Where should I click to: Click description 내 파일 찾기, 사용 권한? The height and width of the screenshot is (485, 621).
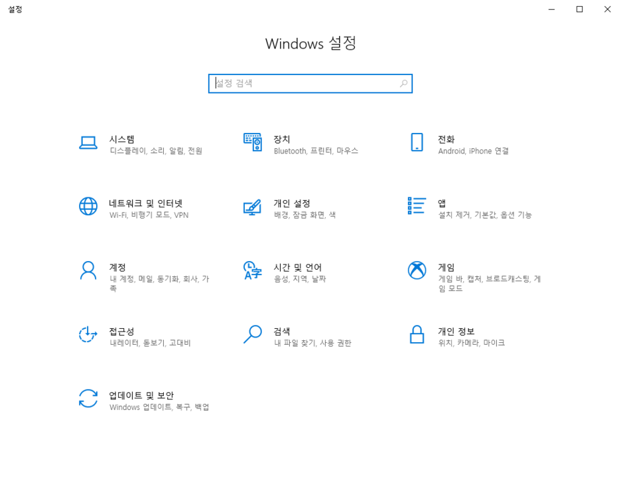312,343
